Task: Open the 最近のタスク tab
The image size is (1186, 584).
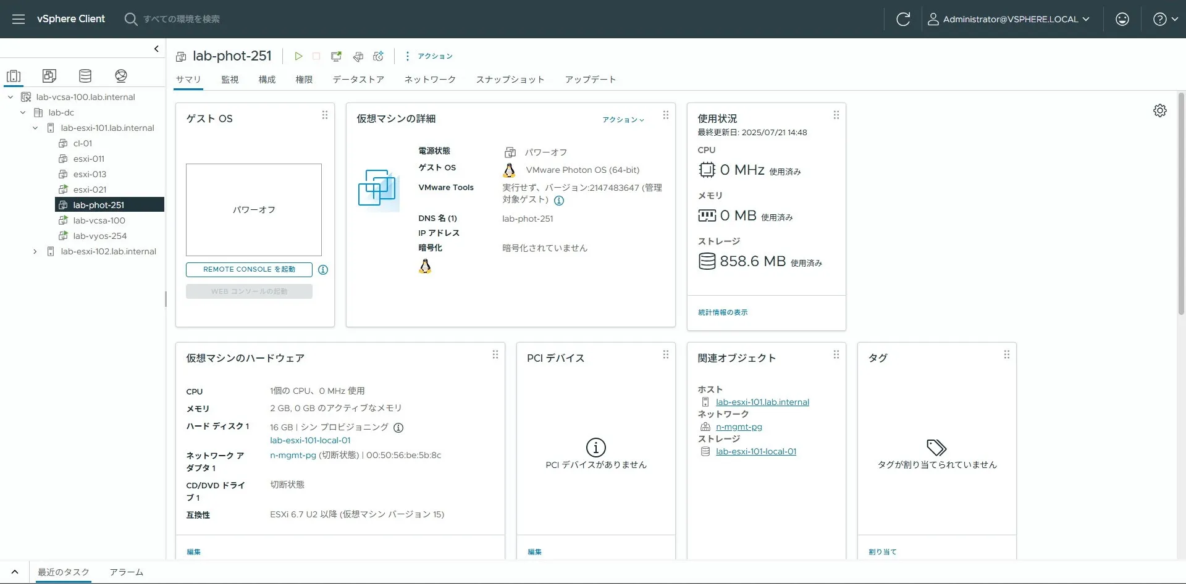Action: (64, 572)
